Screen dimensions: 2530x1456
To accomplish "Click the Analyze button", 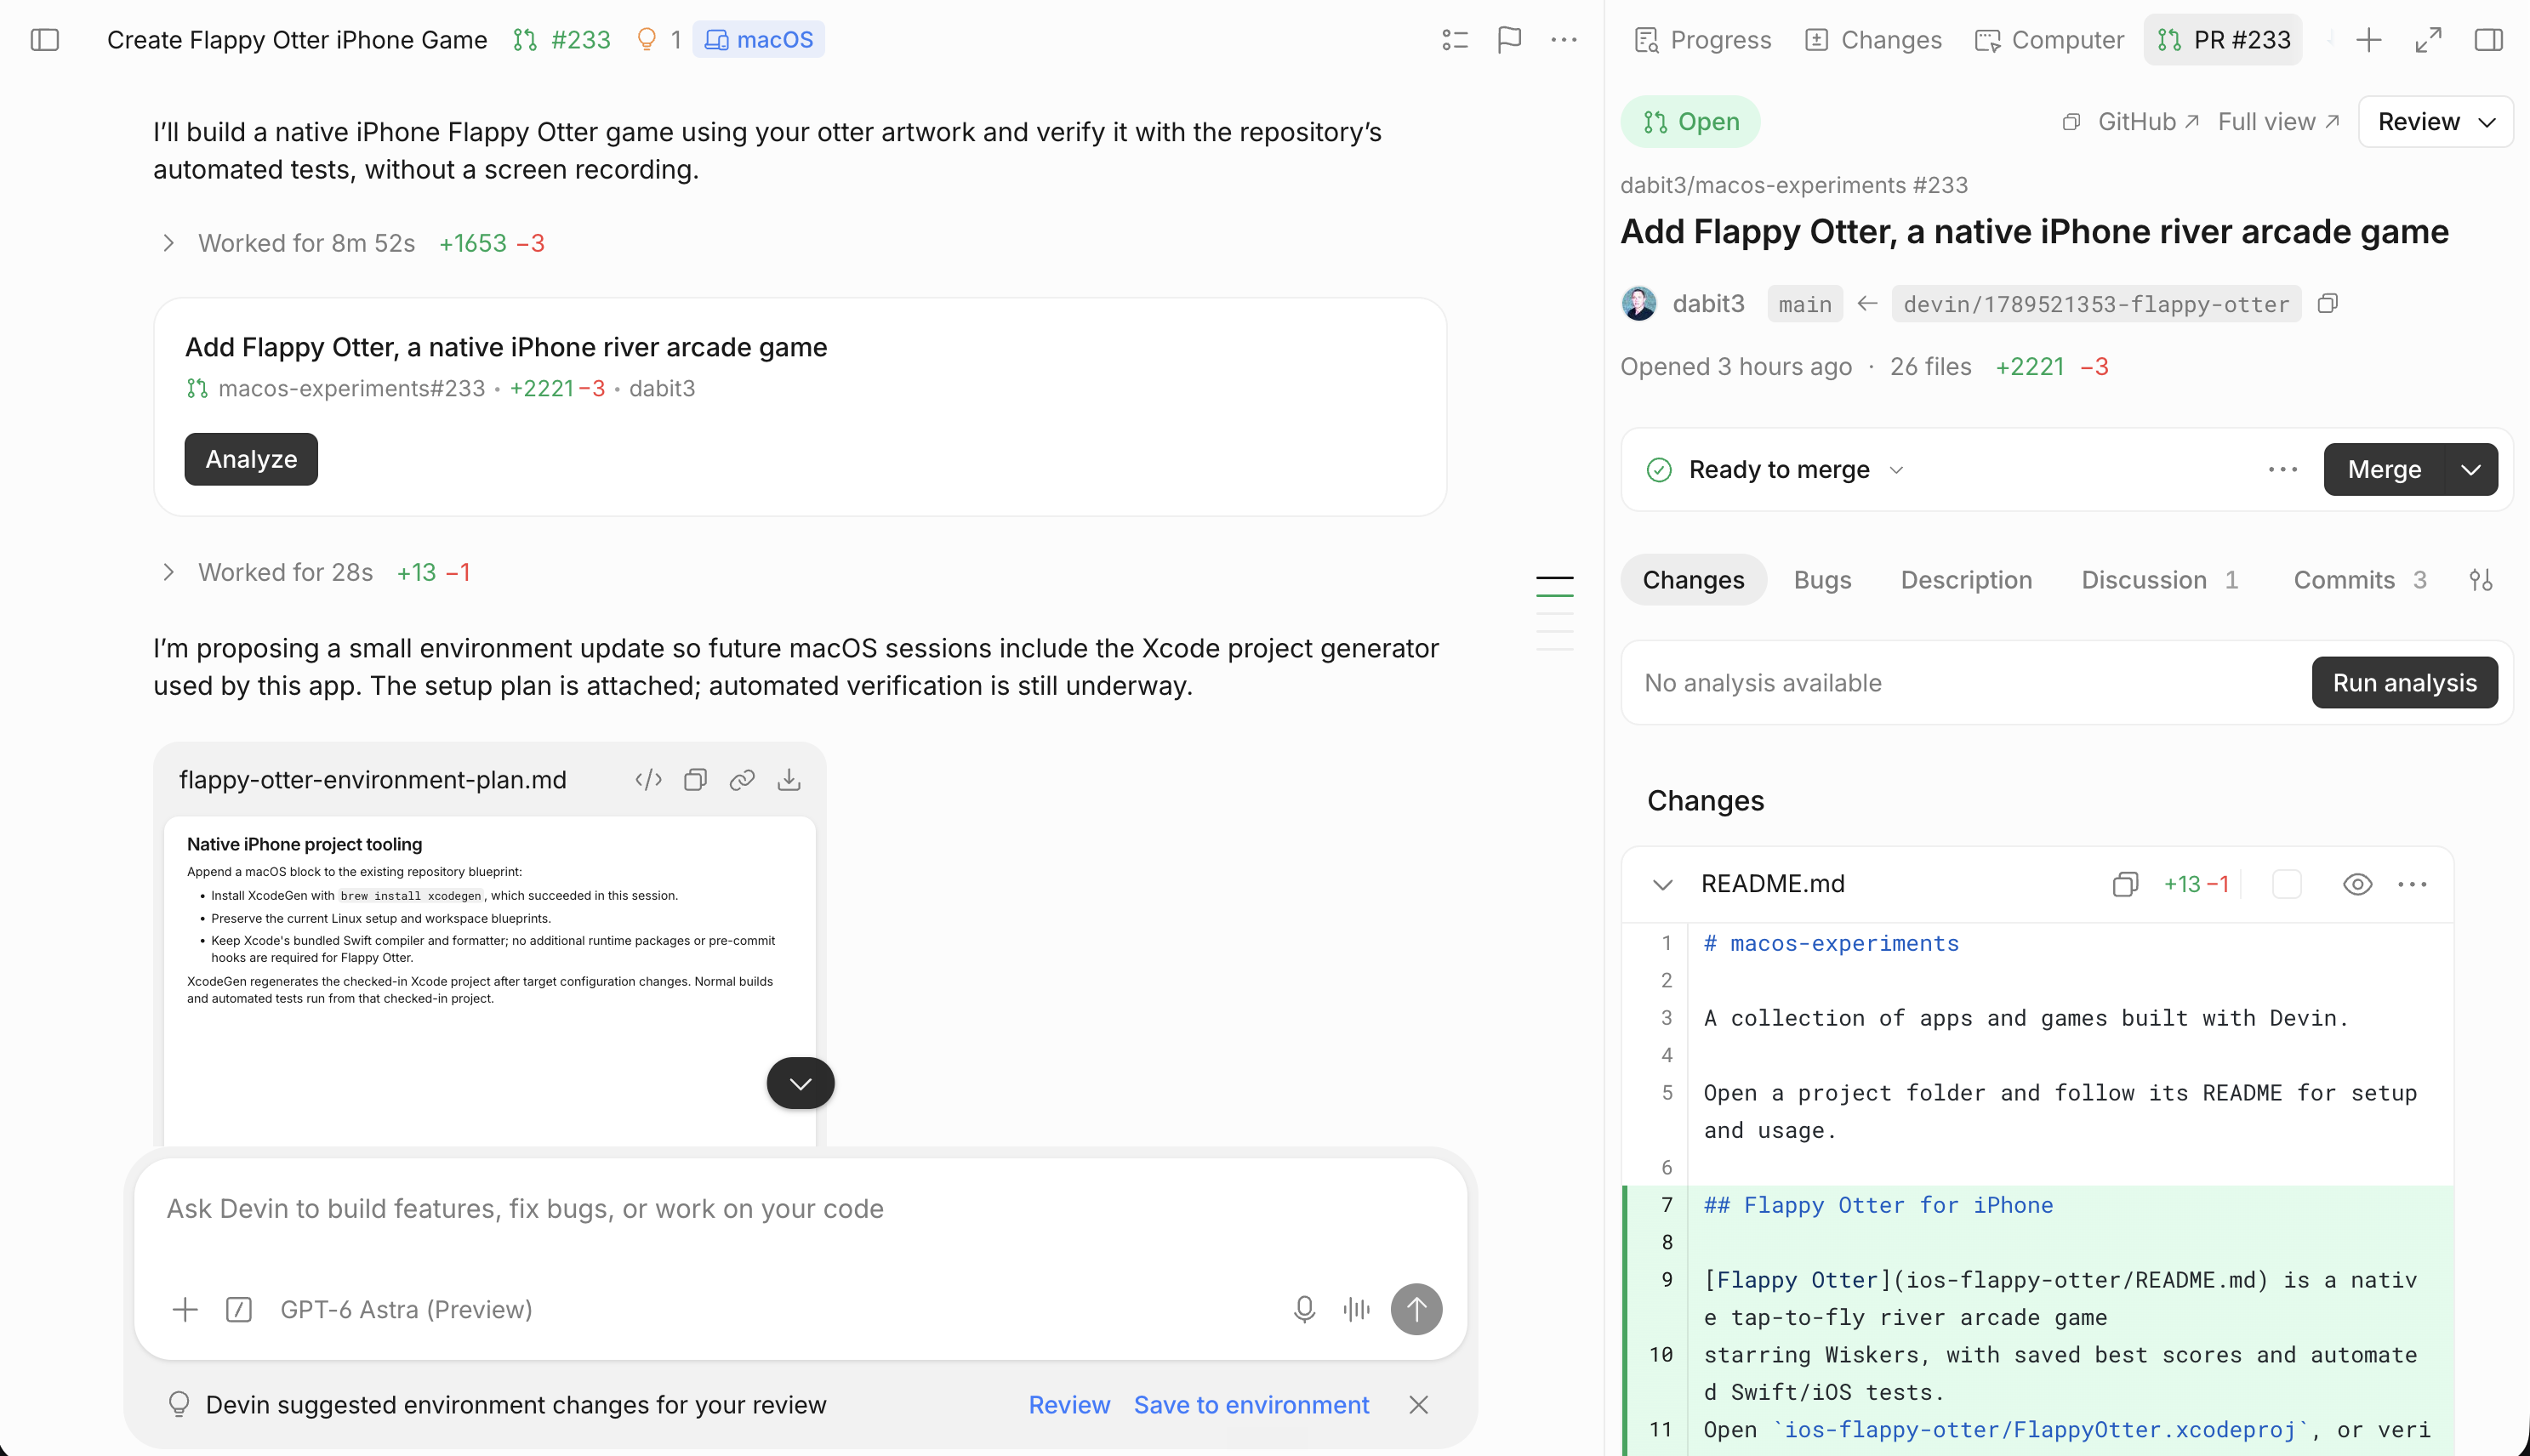I will click(x=251, y=459).
